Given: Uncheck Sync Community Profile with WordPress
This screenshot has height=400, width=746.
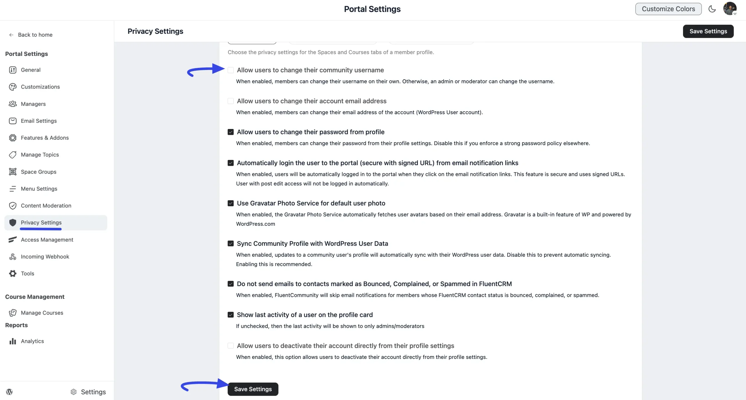Looking at the screenshot, I should point(231,244).
